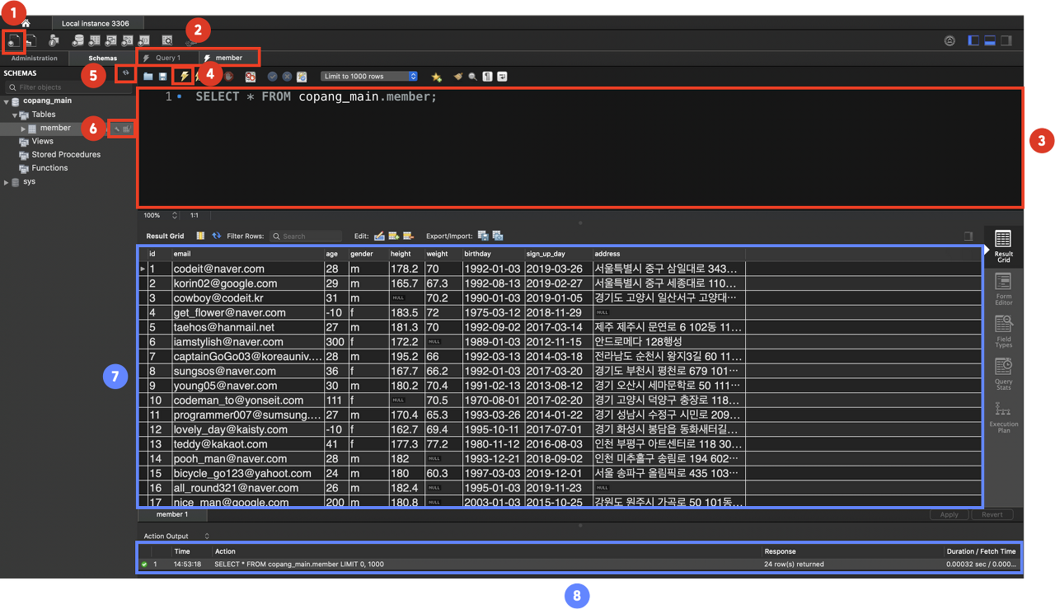Viewport: 1055px width, 609px height.
Task: Expand the sys schema
Action: 7,182
